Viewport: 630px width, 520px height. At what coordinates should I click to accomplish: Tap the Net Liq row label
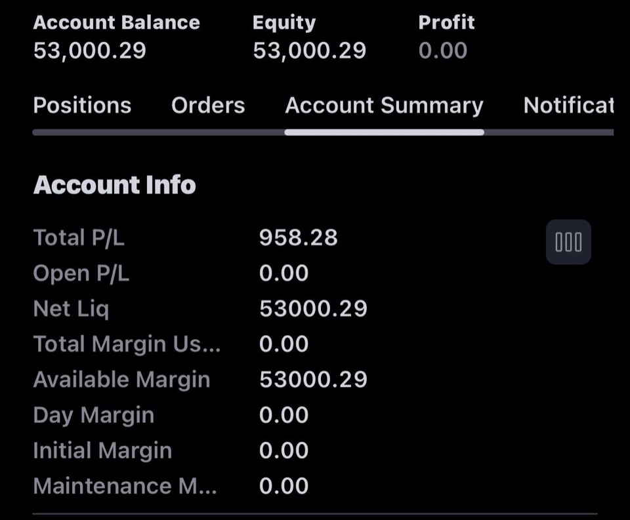click(71, 309)
